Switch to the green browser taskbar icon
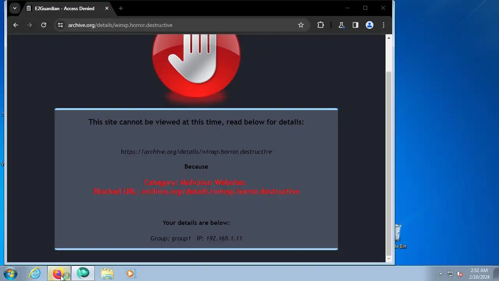 tap(83, 274)
